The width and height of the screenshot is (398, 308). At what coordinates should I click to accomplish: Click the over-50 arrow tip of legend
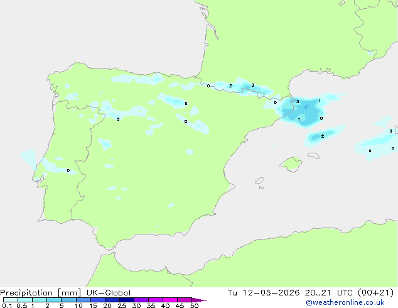click(199, 300)
